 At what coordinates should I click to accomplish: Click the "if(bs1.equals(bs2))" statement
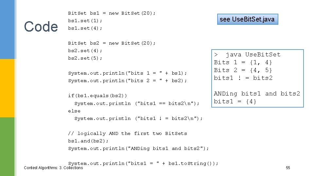coord(97,95)
